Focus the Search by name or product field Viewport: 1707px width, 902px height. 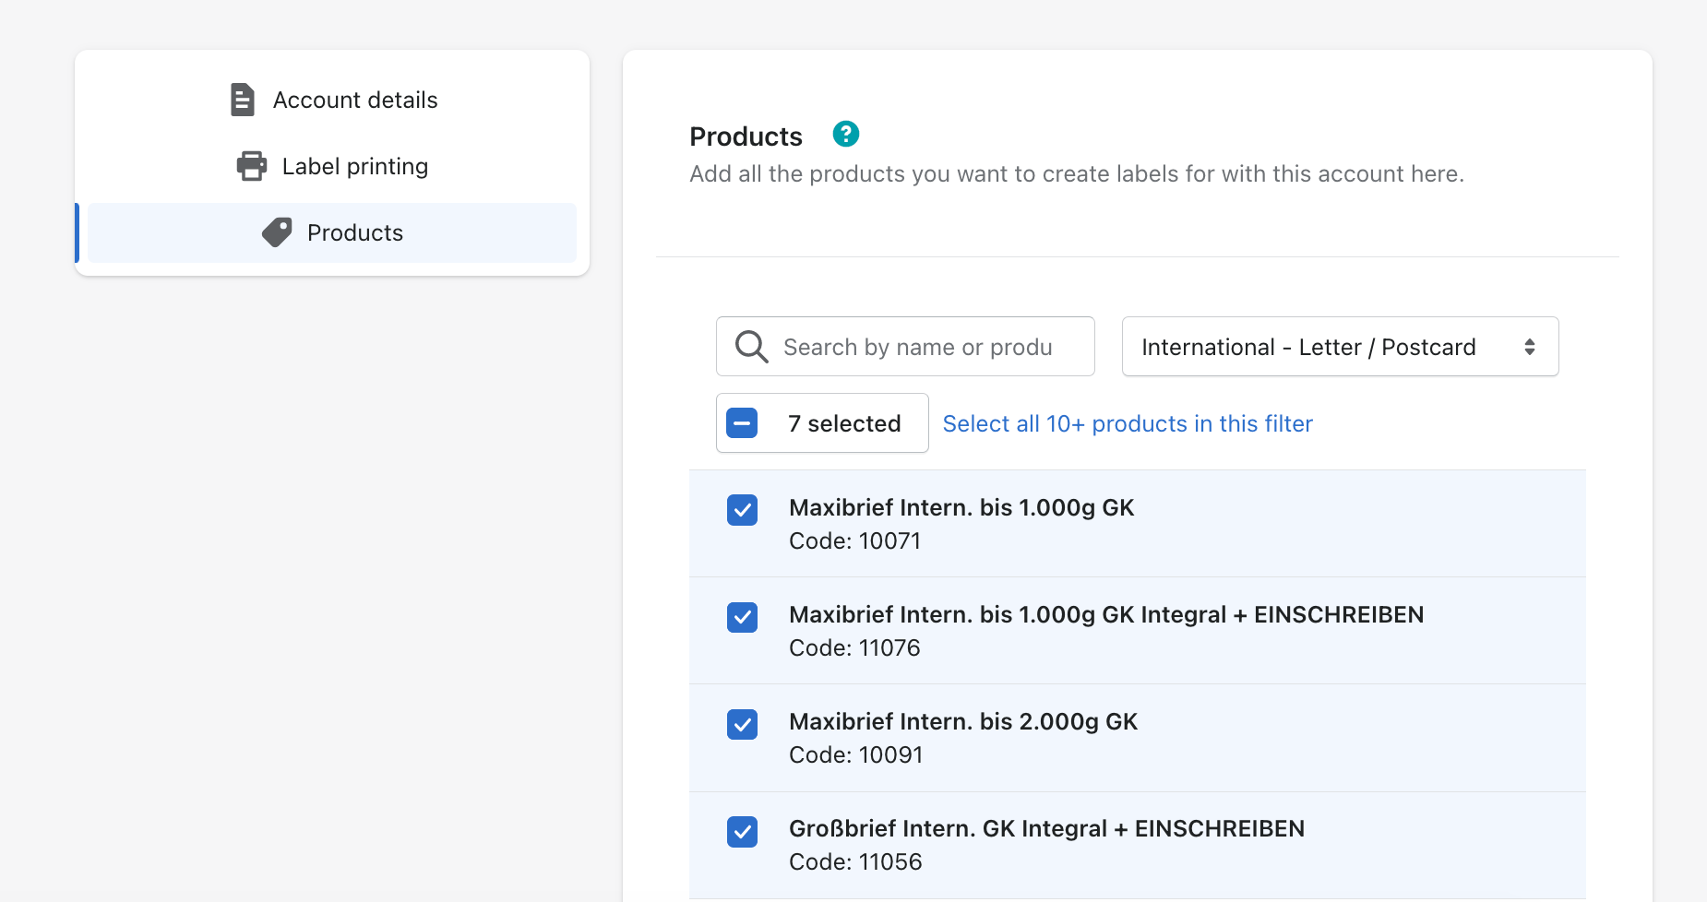[x=905, y=347]
